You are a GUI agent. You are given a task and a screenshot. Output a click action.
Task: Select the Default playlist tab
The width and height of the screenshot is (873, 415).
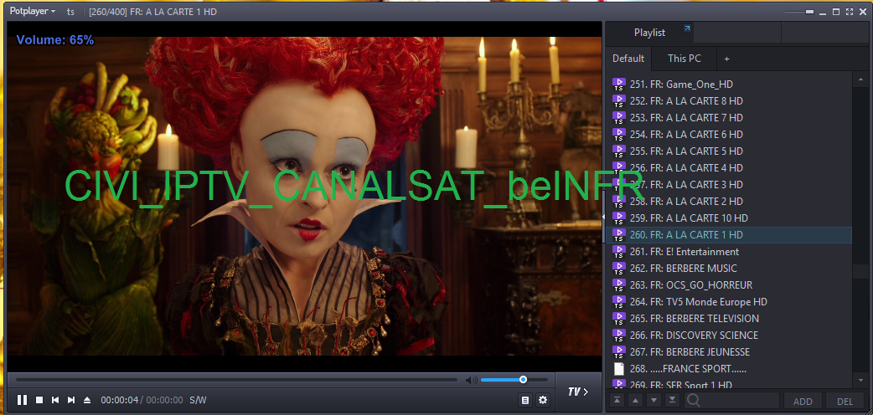pyautogui.click(x=628, y=59)
